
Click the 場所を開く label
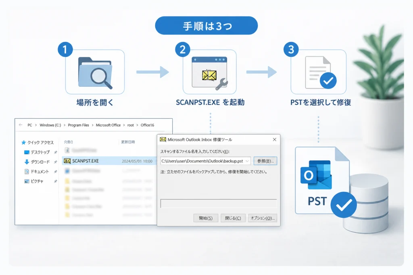pyautogui.click(x=95, y=102)
